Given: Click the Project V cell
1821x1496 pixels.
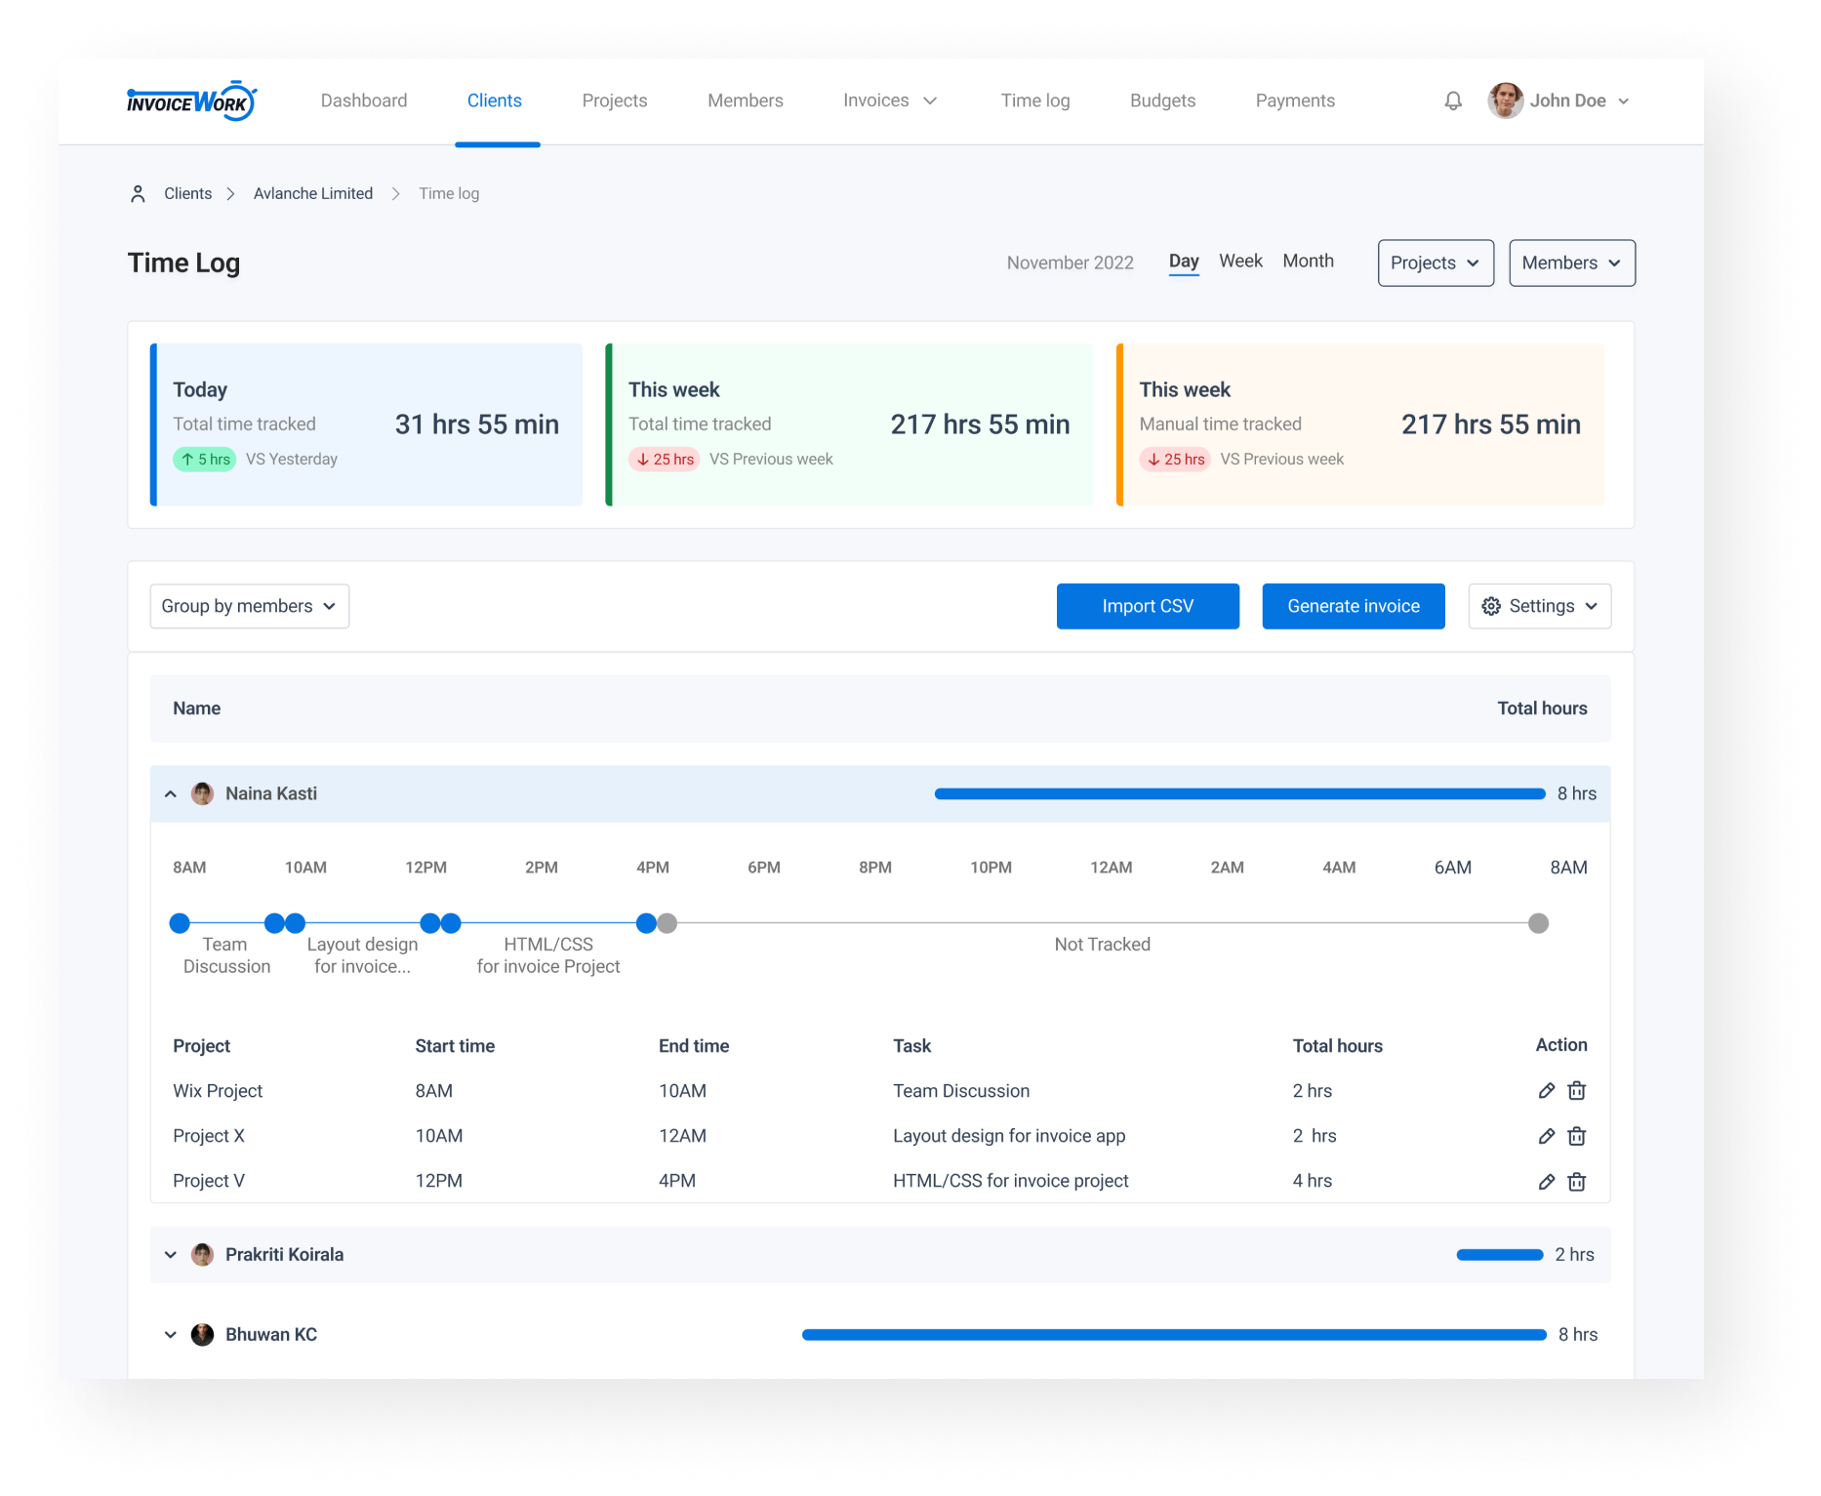Looking at the screenshot, I should click(209, 1181).
